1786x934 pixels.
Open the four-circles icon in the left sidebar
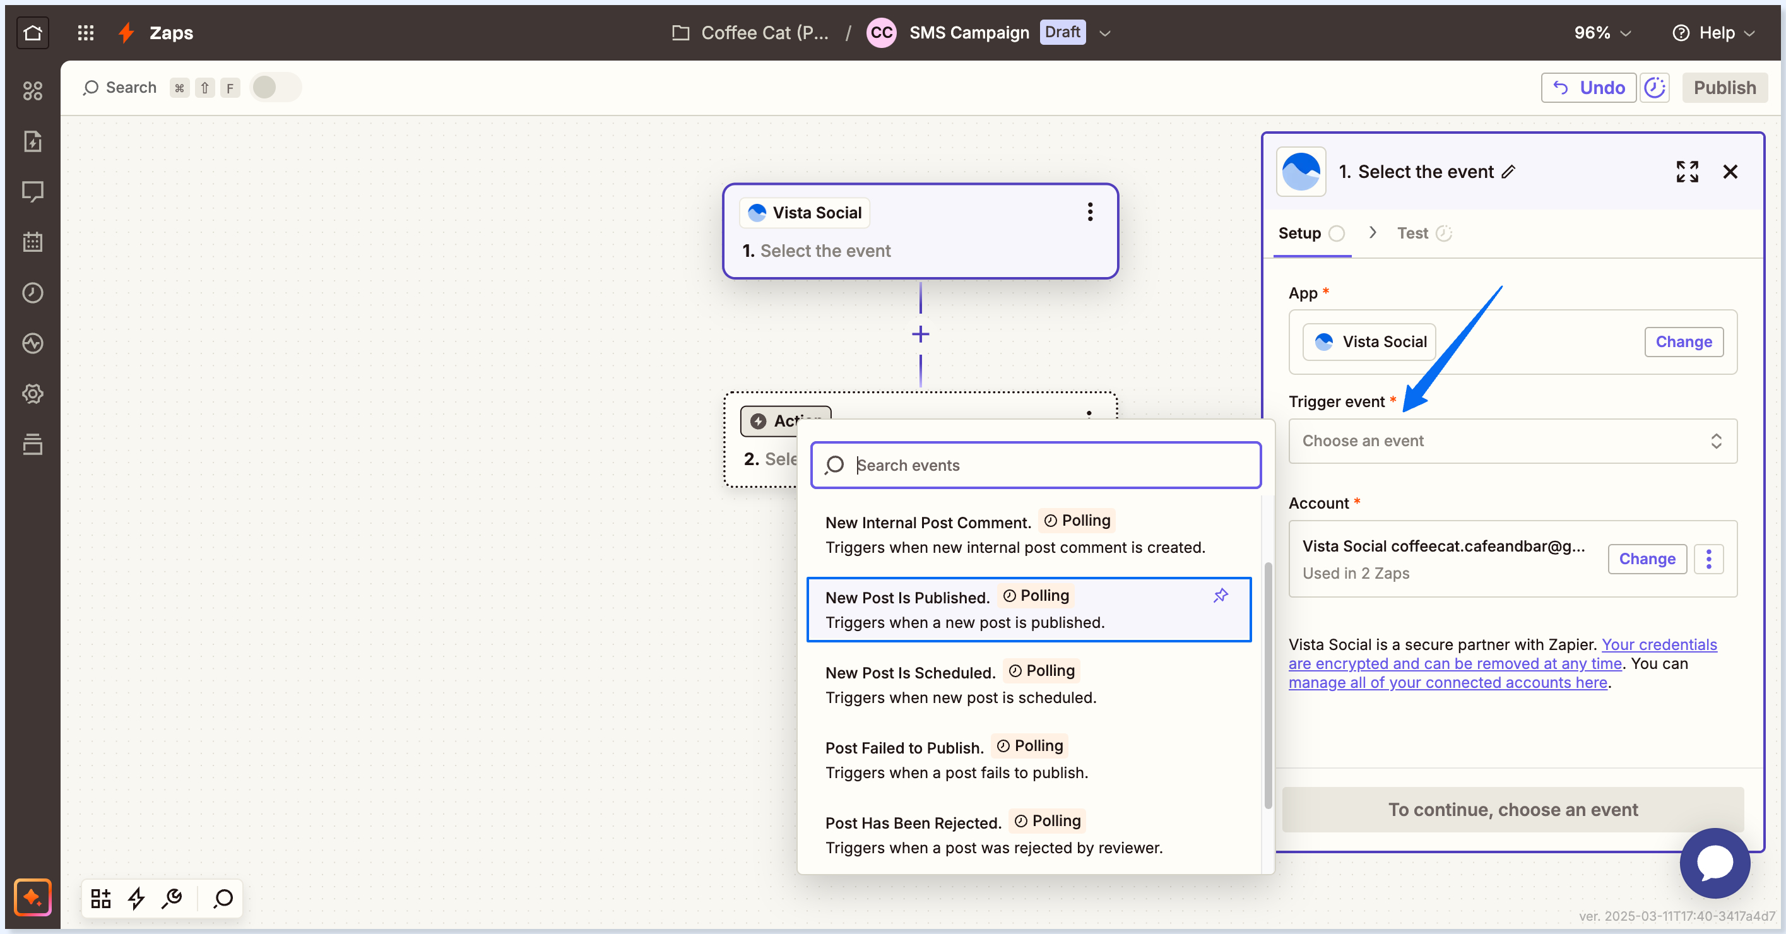(33, 91)
